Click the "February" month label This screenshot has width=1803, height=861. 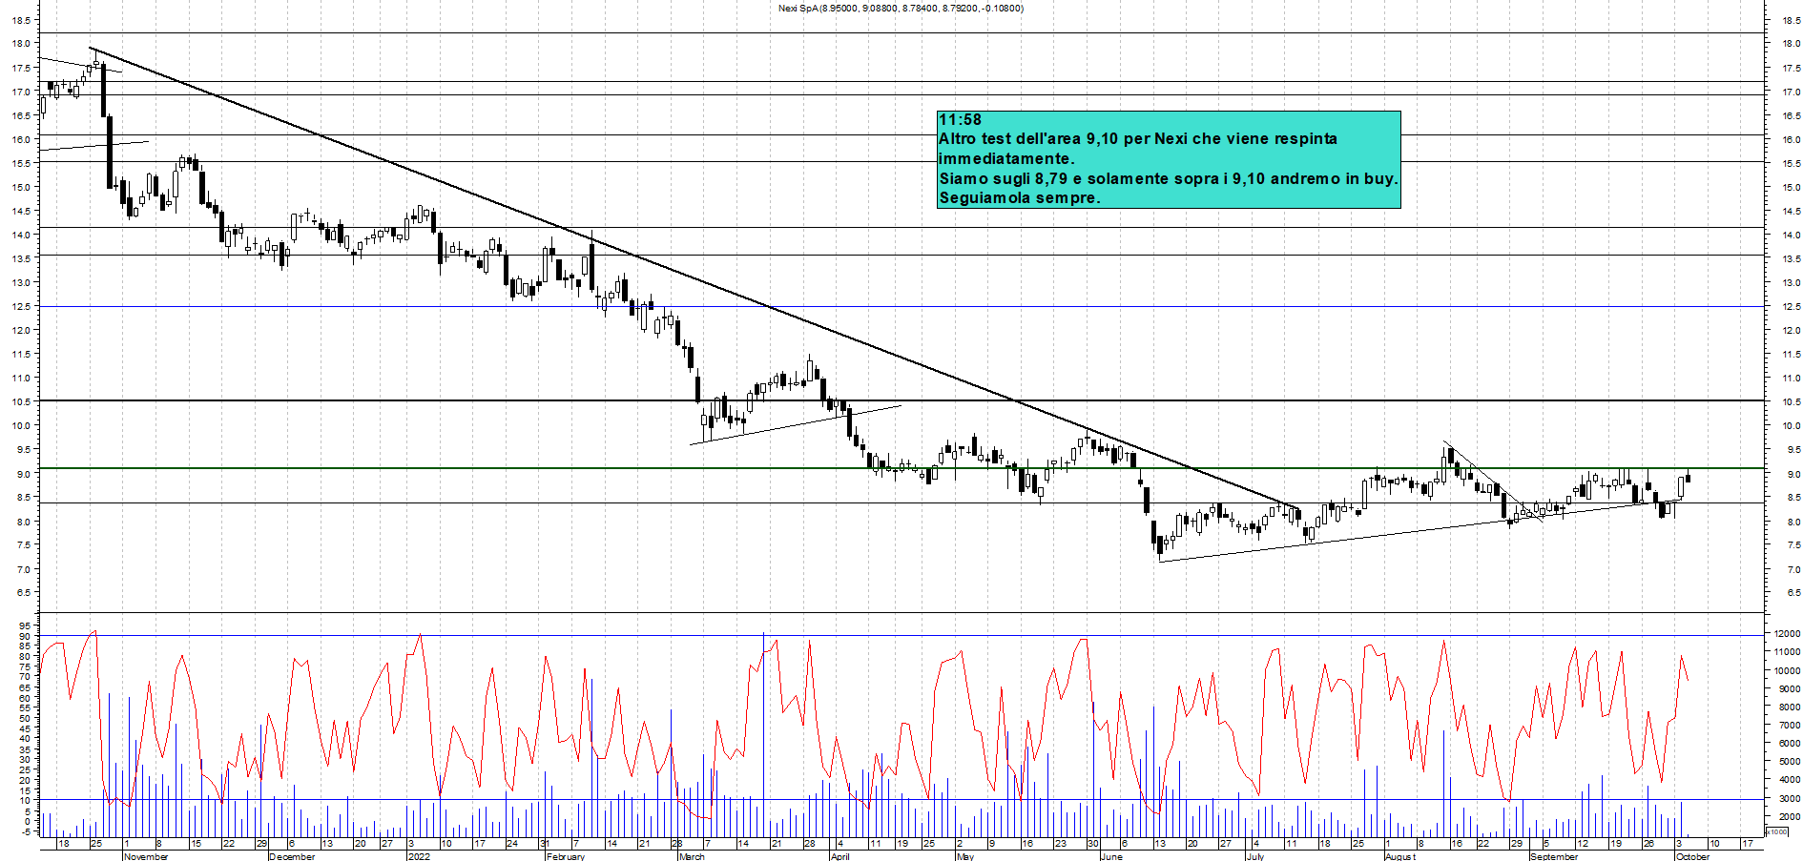coord(566,856)
